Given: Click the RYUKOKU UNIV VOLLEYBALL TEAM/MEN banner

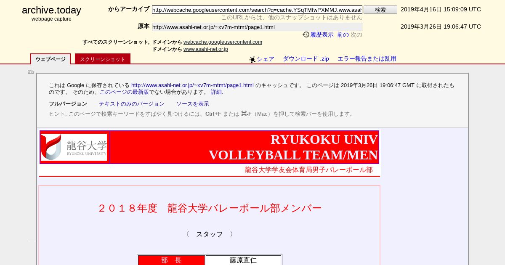Looking at the screenshot, I should tap(244, 147).
